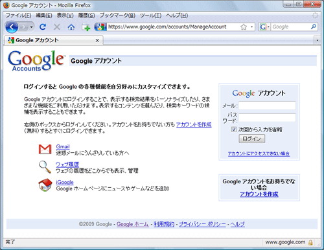Click the Forward navigation arrow button
Viewport: 324px width, 250px height.
pyautogui.click(x=24, y=27)
